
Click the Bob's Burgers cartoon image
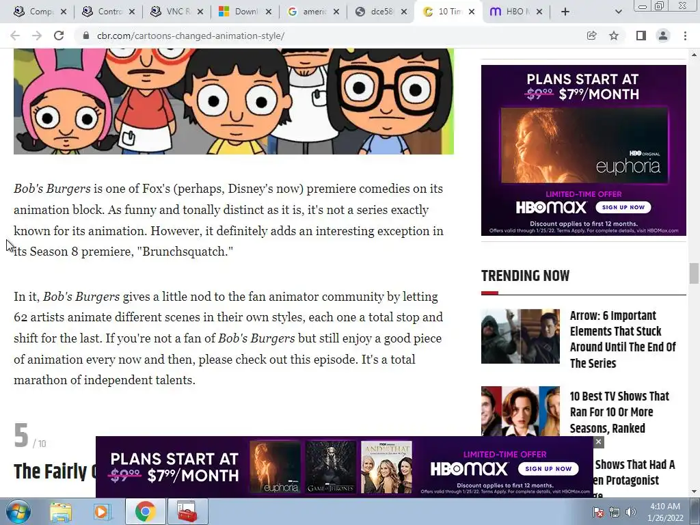(234, 101)
